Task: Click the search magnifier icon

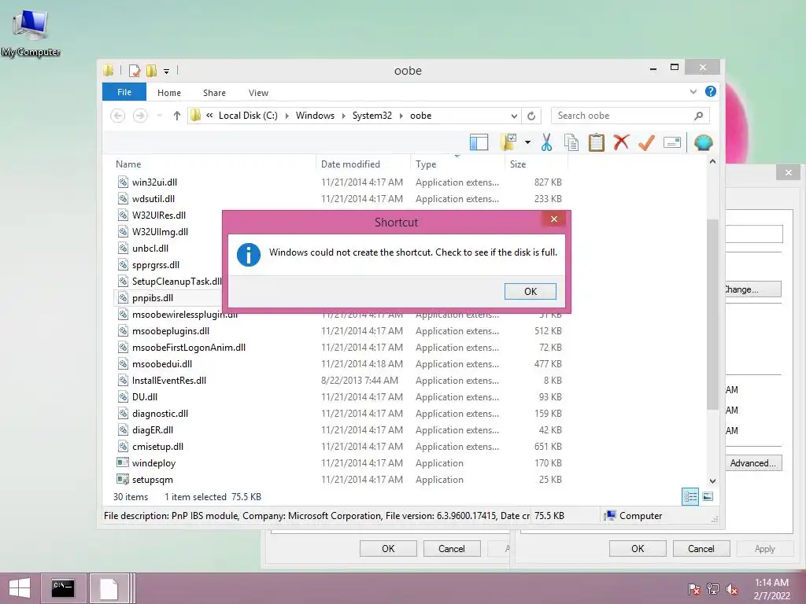Action: (x=698, y=116)
